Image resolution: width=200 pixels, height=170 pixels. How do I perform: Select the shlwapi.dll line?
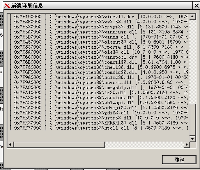(99, 103)
